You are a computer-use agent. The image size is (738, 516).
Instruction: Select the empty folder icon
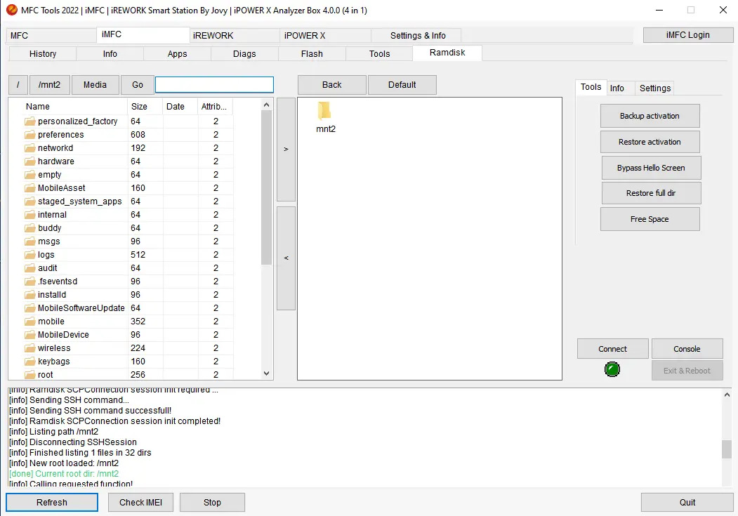coord(30,175)
